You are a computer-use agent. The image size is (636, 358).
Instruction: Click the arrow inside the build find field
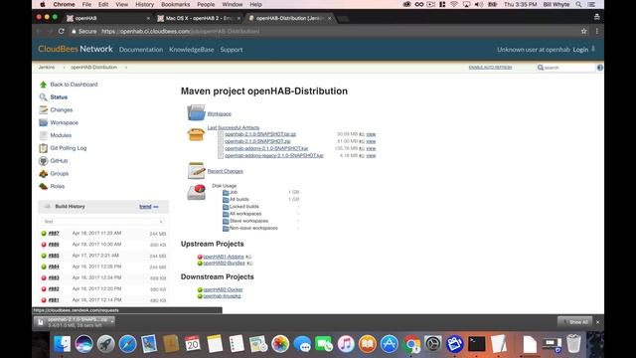tap(161, 222)
